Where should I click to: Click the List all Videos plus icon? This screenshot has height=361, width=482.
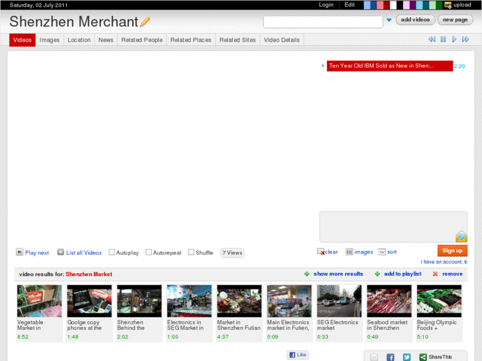[60, 252]
